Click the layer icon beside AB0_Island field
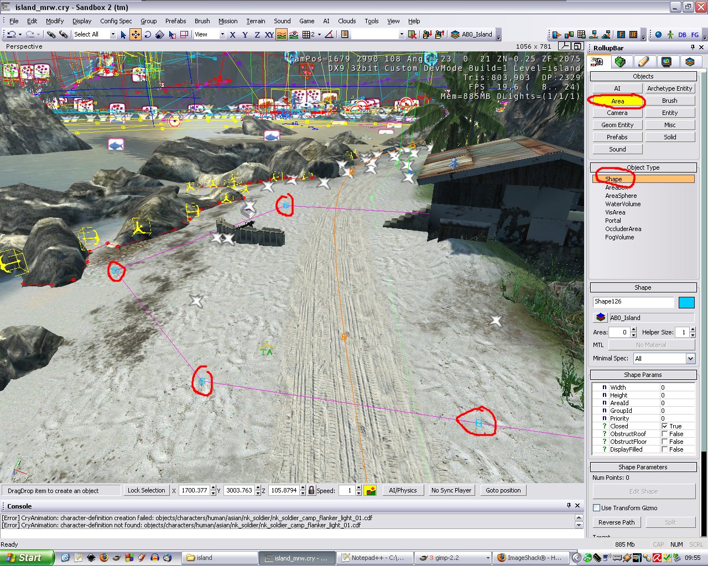This screenshot has width=708, height=566. tap(600, 318)
